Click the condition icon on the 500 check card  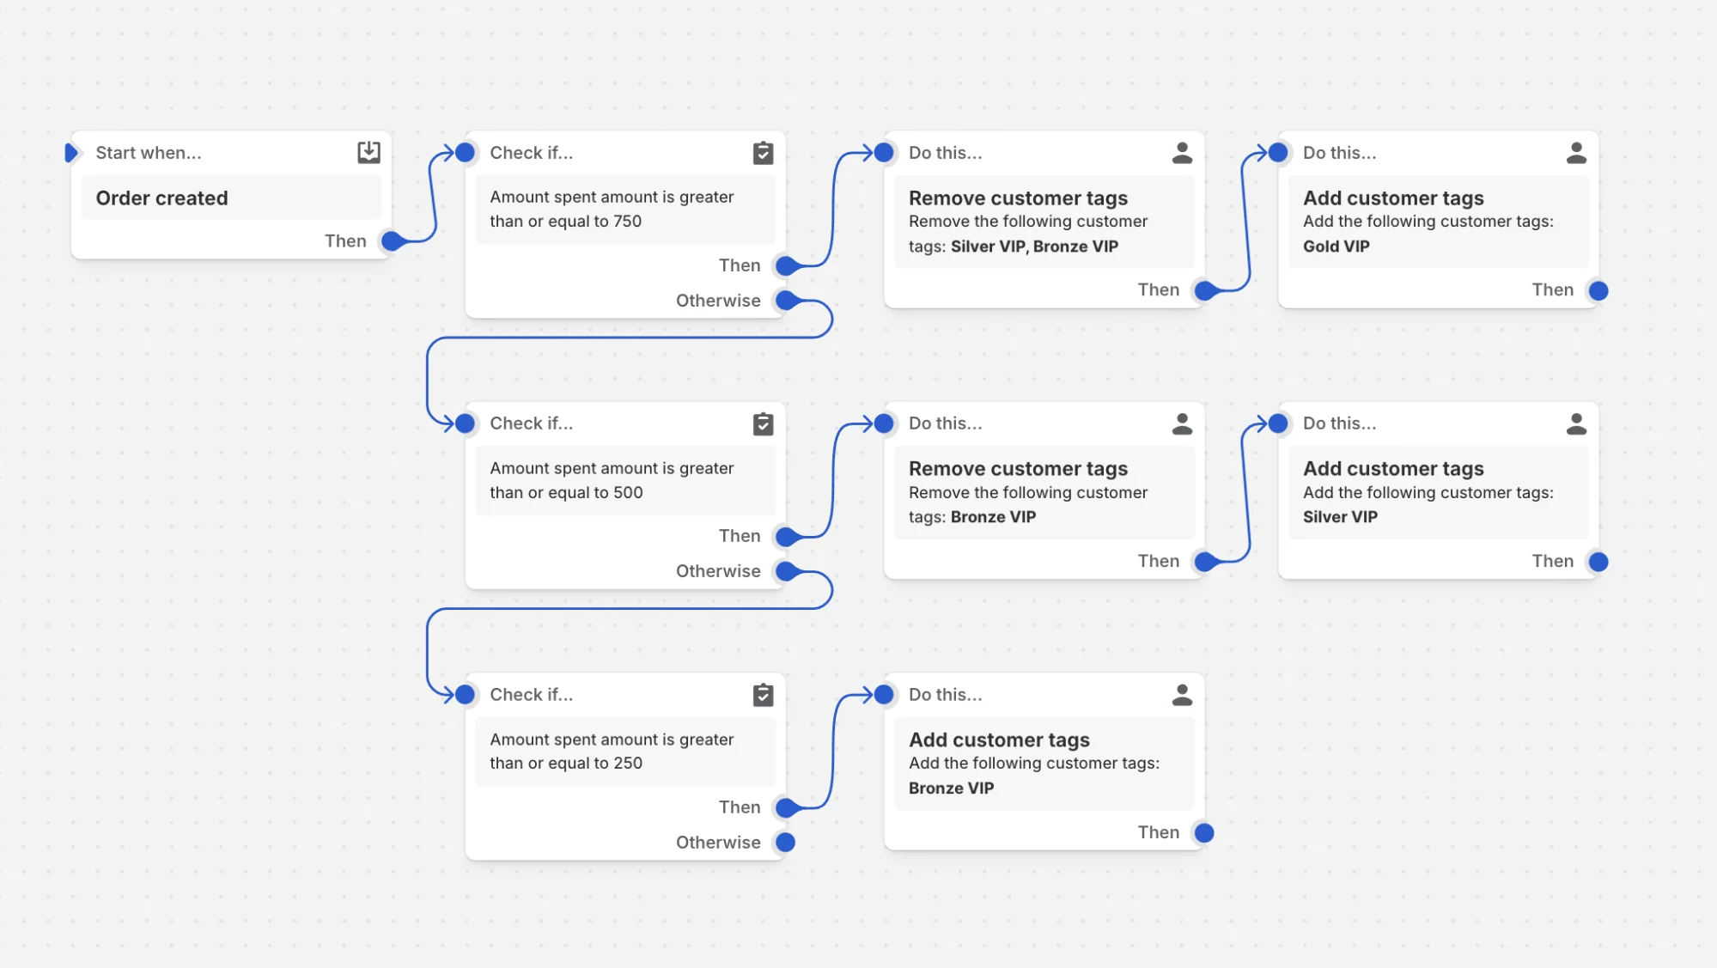pos(763,423)
